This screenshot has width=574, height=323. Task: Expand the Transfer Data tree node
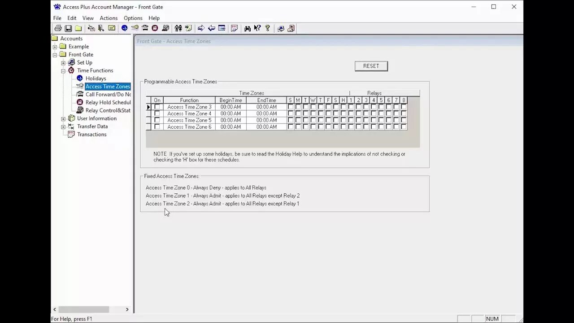pyautogui.click(x=63, y=127)
